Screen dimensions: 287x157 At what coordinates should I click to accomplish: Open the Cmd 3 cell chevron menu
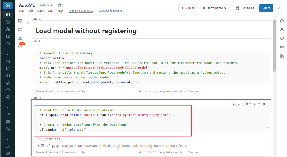pyautogui.click(x=255, y=104)
